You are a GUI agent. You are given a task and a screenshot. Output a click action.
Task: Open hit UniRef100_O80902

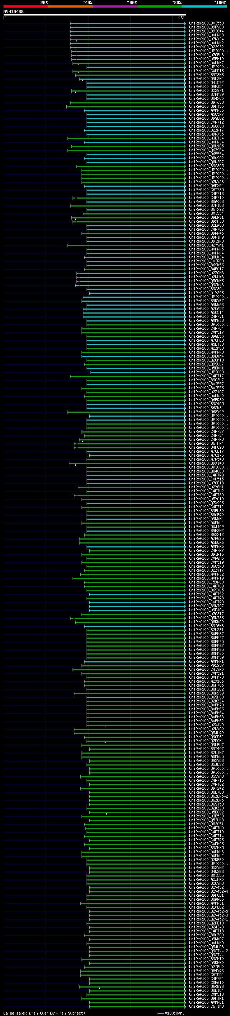(206, 158)
